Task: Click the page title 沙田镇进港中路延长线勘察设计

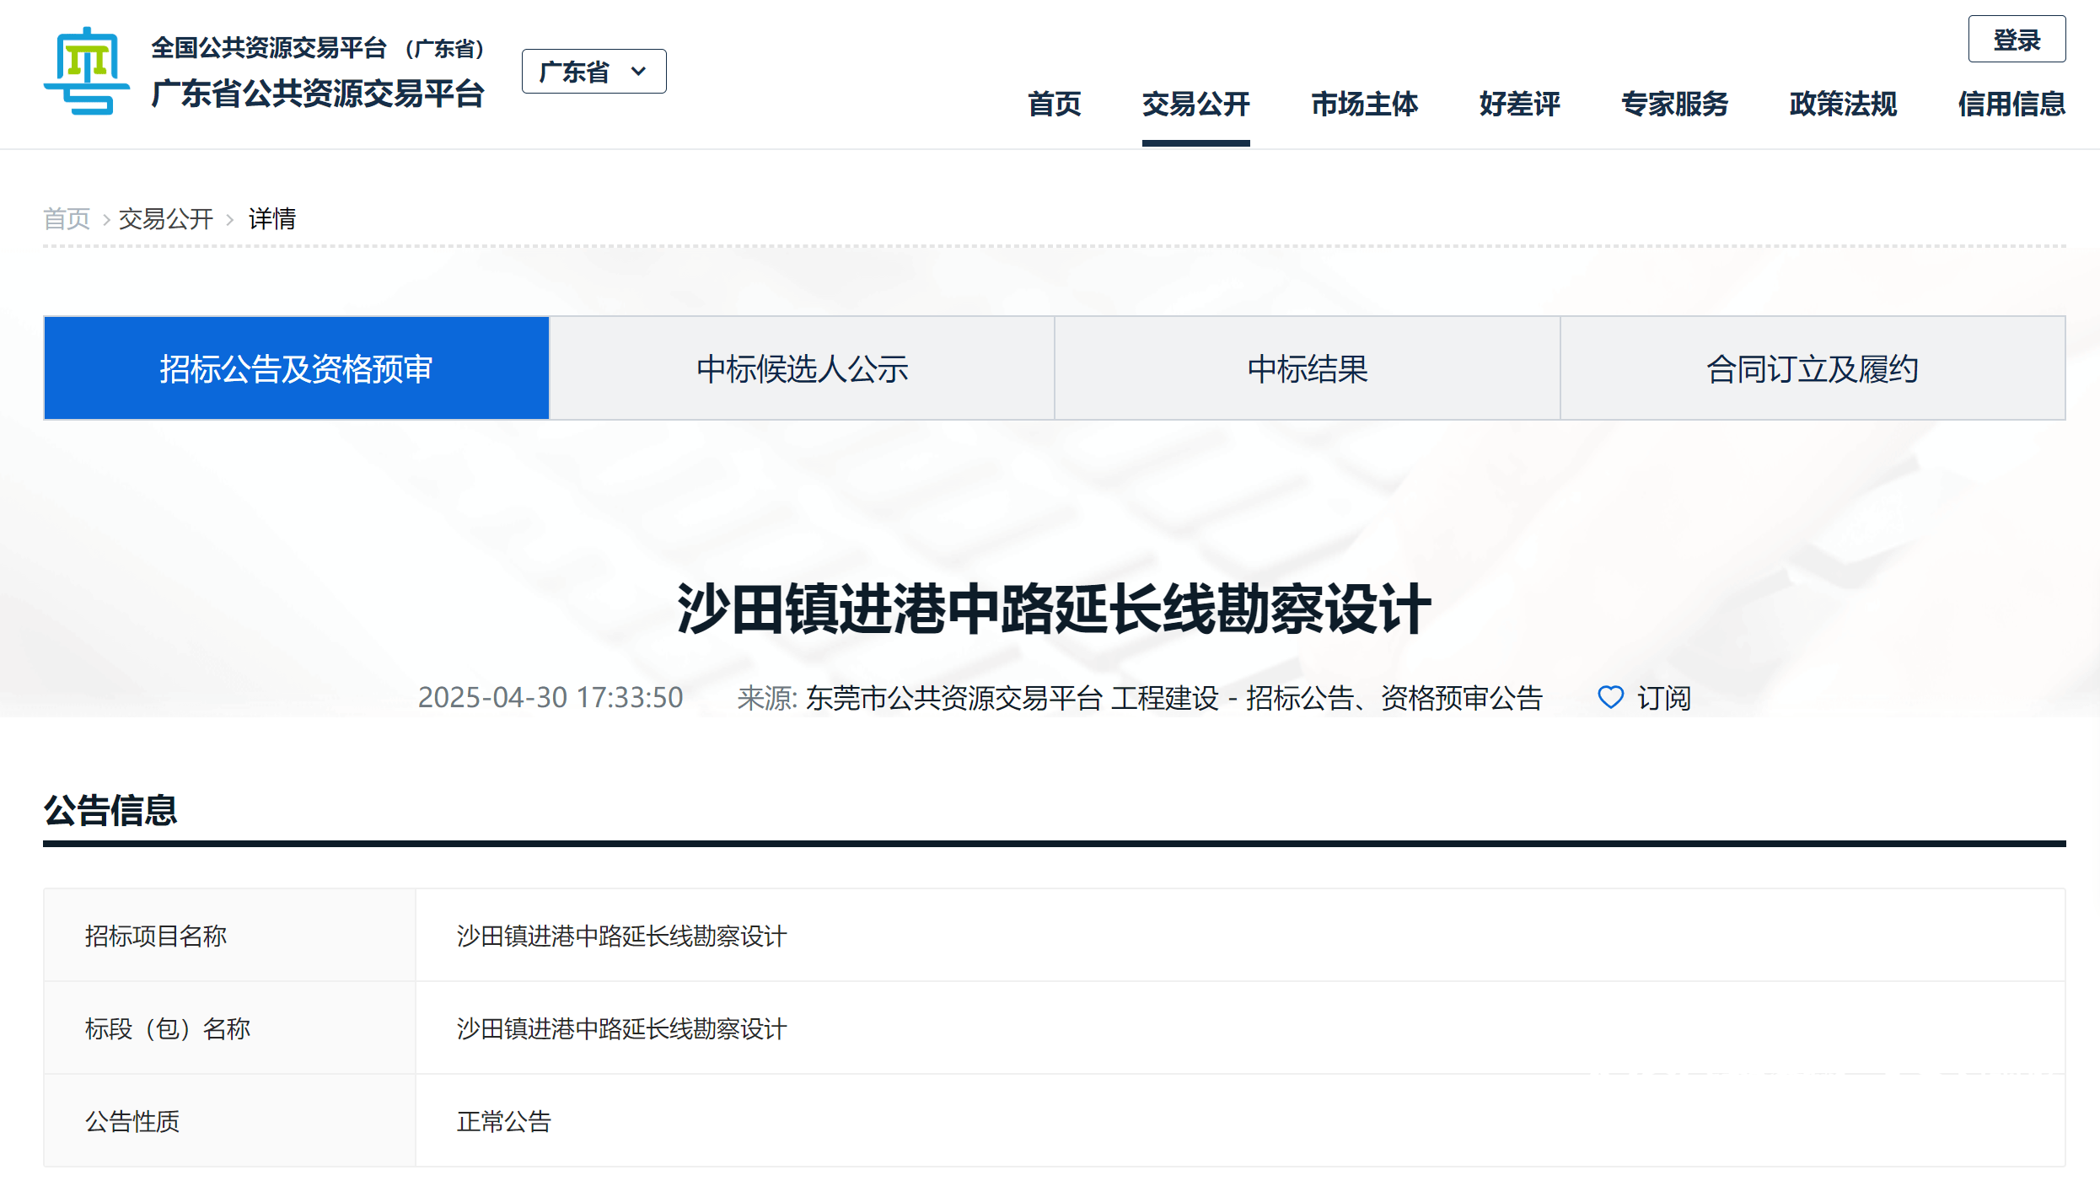Action: 1054,609
